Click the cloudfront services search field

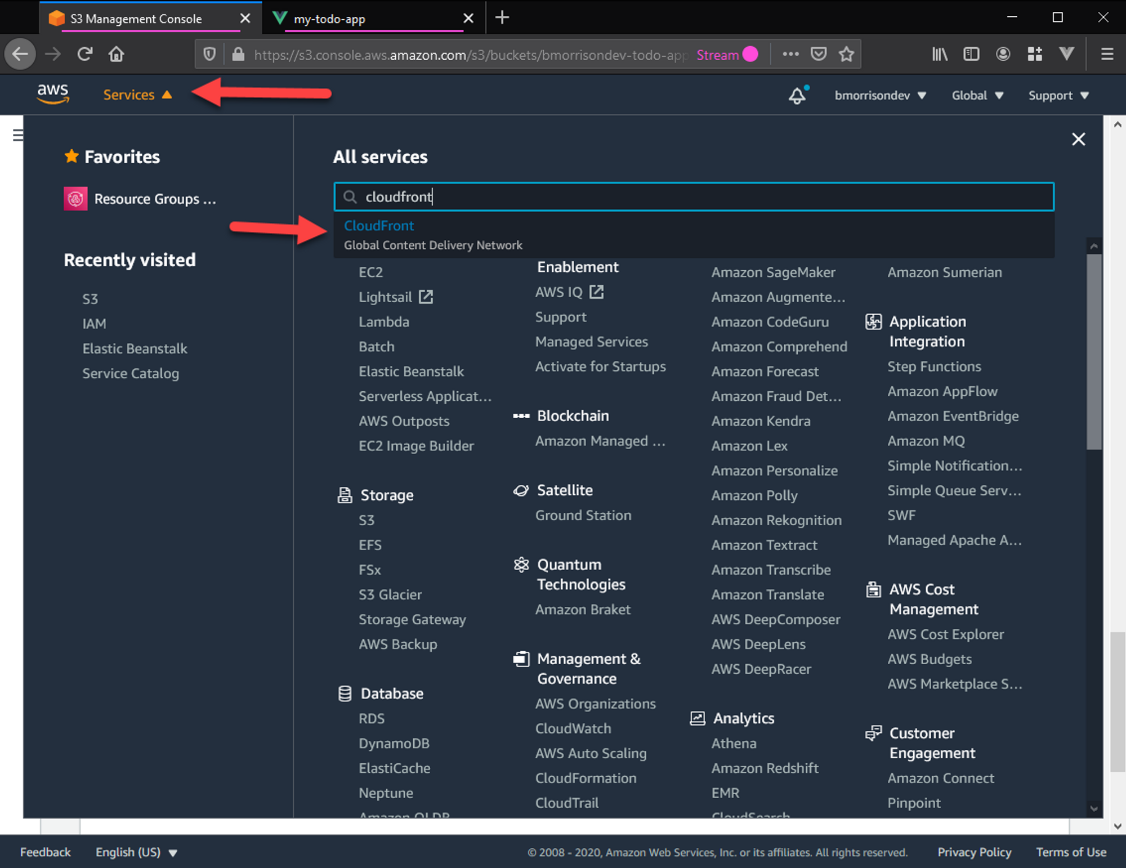694,196
